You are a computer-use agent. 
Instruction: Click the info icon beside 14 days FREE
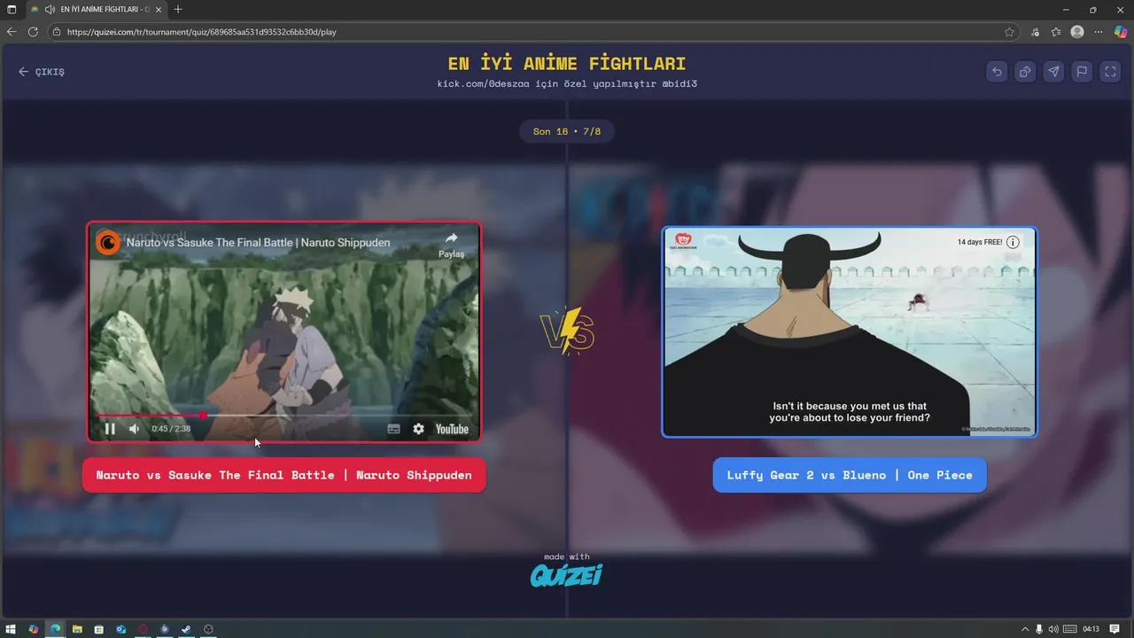click(x=1013, y=243)
